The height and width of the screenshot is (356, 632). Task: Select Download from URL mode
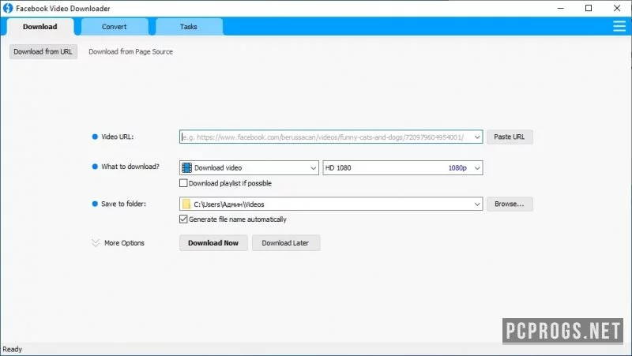coord(43,51)
